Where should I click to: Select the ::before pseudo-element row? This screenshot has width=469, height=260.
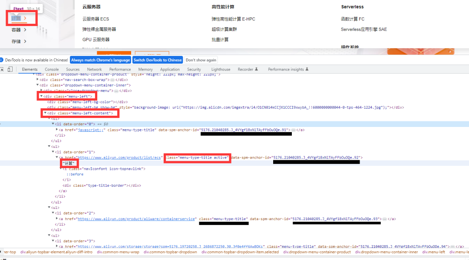[x=75, y=174]
